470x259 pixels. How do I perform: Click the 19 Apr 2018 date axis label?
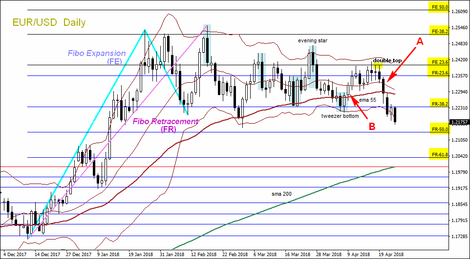coord(389,255)
